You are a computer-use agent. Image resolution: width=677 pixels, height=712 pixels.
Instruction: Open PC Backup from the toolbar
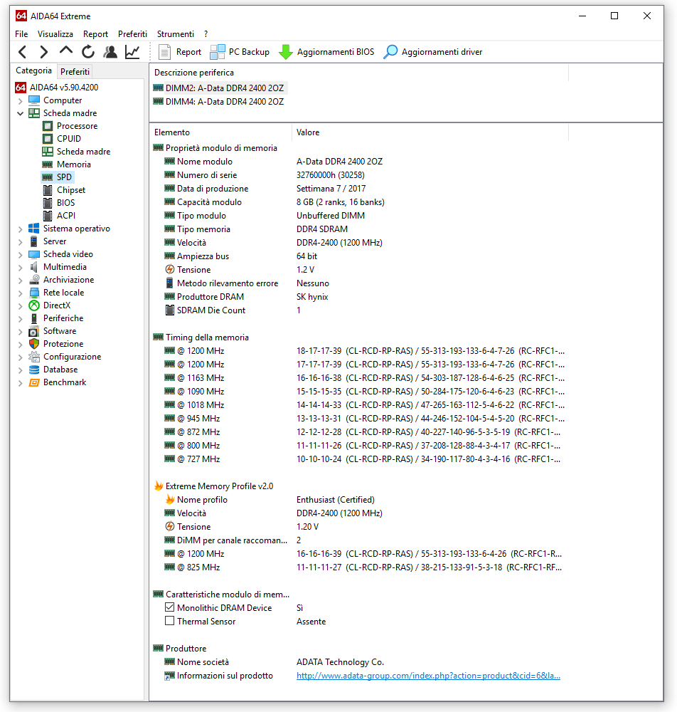240,52
